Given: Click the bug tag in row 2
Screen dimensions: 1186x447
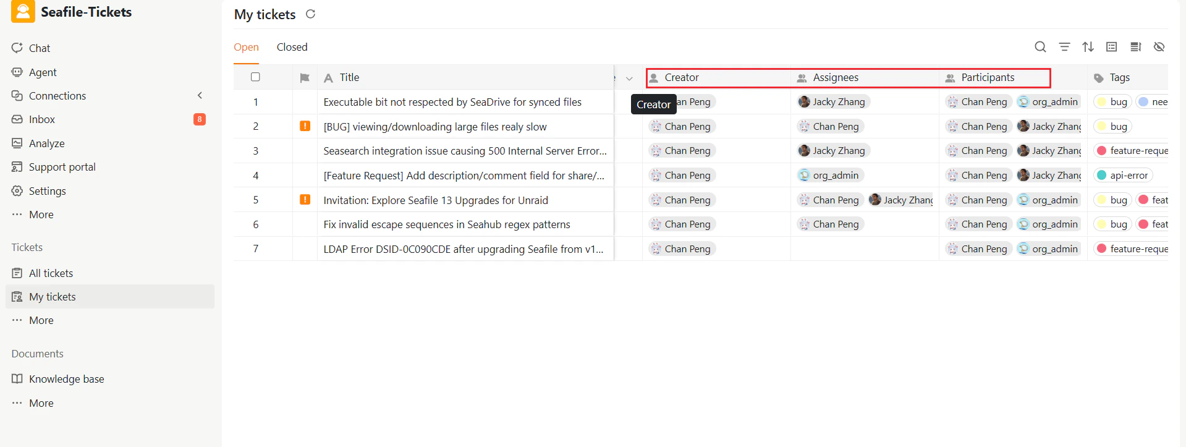Looking at the screenshot, I should (x=1112, y=126).
